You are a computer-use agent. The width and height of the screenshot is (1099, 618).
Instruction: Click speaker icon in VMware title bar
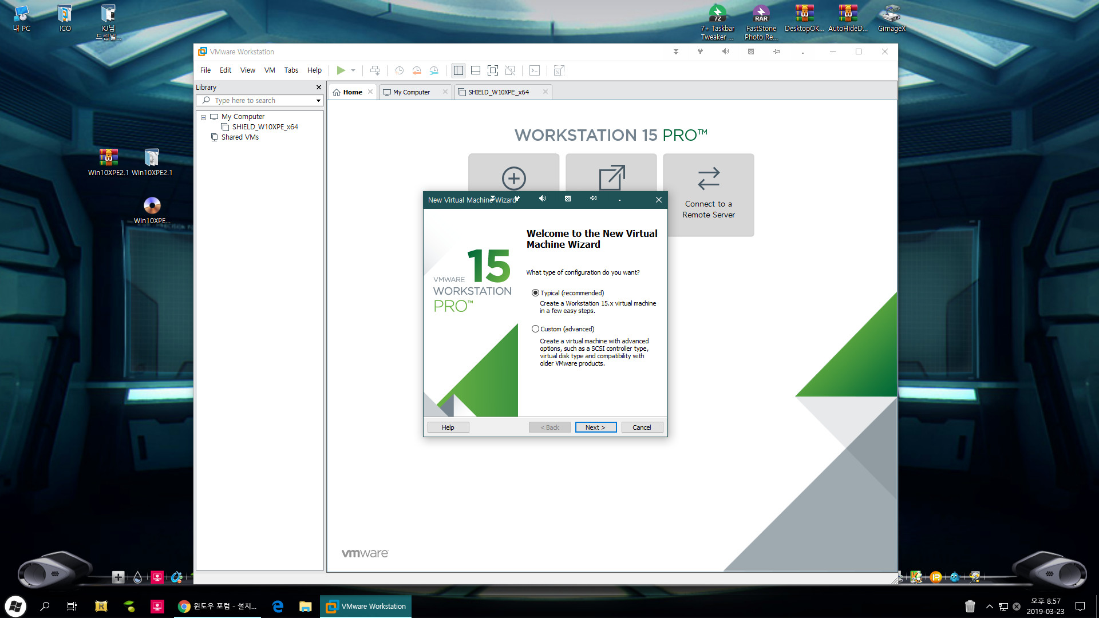click(725, 51)
